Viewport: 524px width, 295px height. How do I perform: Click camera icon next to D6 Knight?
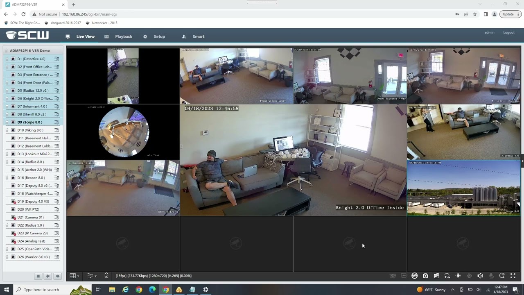coord(14,98)
